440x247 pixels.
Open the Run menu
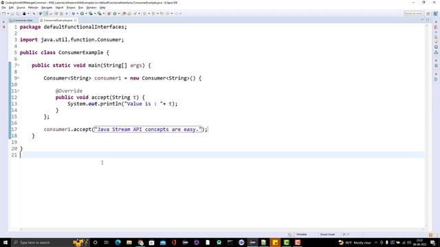click(81, 8)
